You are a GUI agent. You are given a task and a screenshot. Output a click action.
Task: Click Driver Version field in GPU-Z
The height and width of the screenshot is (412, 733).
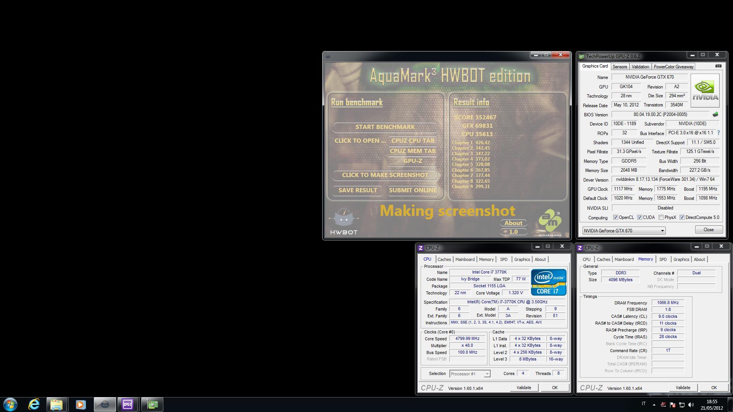point(665,179)
